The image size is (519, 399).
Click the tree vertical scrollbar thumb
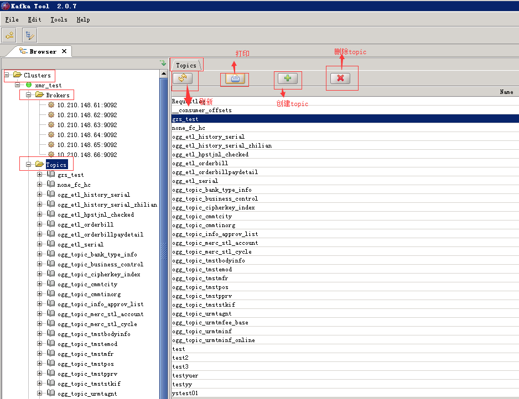pyautogui.click(x=164, y=238)
